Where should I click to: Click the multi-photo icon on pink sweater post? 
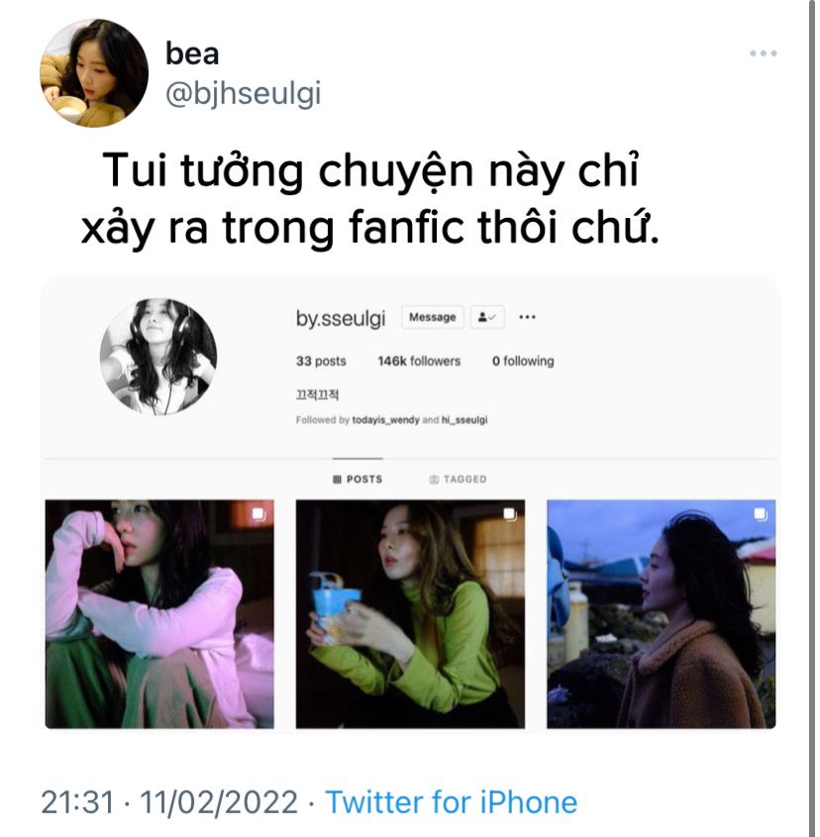tap(258, 513)
